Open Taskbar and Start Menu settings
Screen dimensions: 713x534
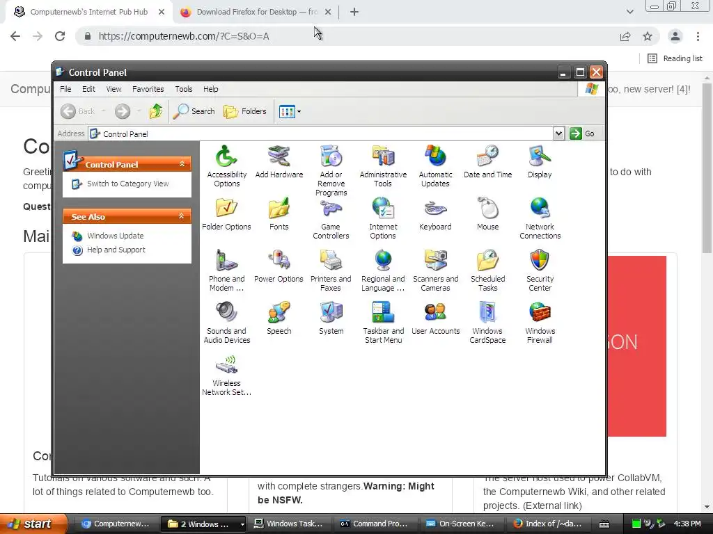(383, 323)
